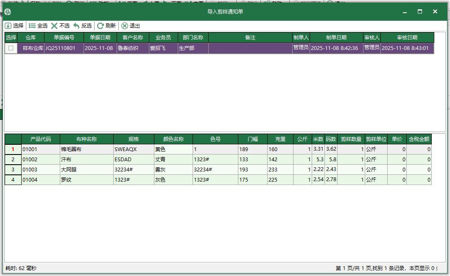Click the 反选 invert-selection arrow icon
Screen dimensions: 450x276
[x=76, y=25]
